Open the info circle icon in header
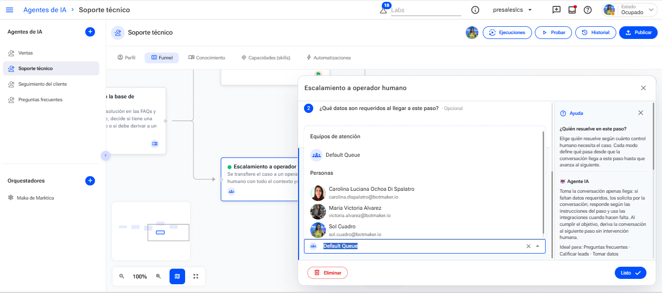This screenshot has height=293, width=662. 475,10
